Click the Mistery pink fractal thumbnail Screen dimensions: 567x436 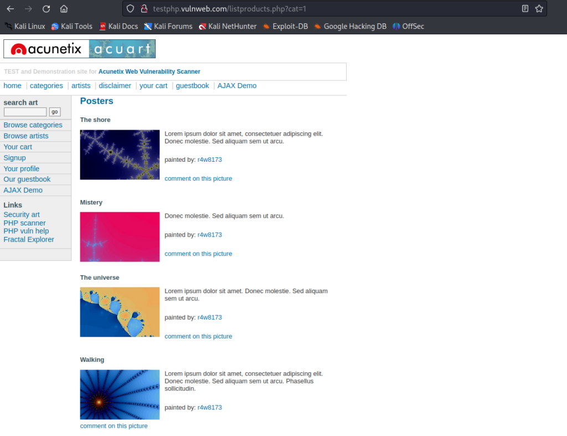tap(120, 237)
